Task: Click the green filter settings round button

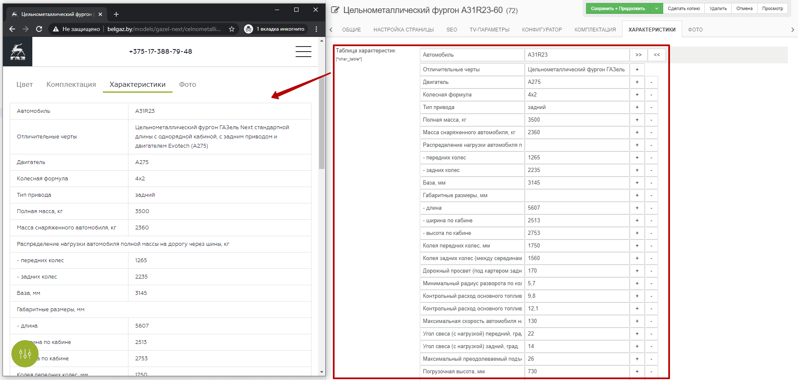Action: 25,354
